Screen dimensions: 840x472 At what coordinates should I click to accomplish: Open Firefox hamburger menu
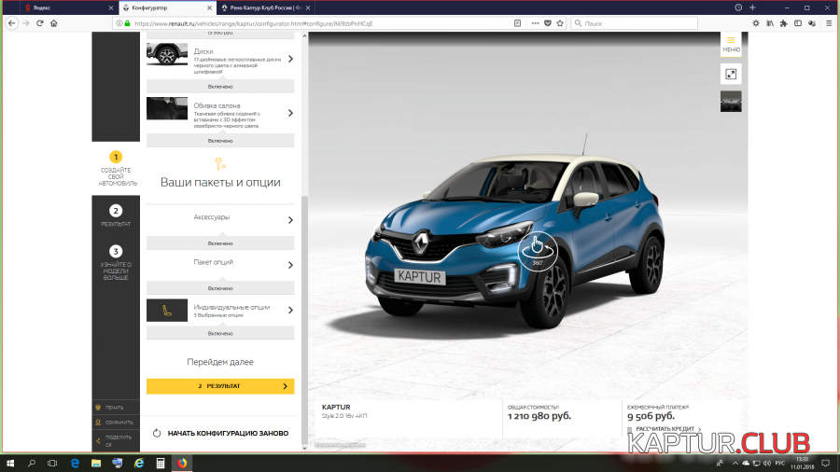(x=829, y=23)
